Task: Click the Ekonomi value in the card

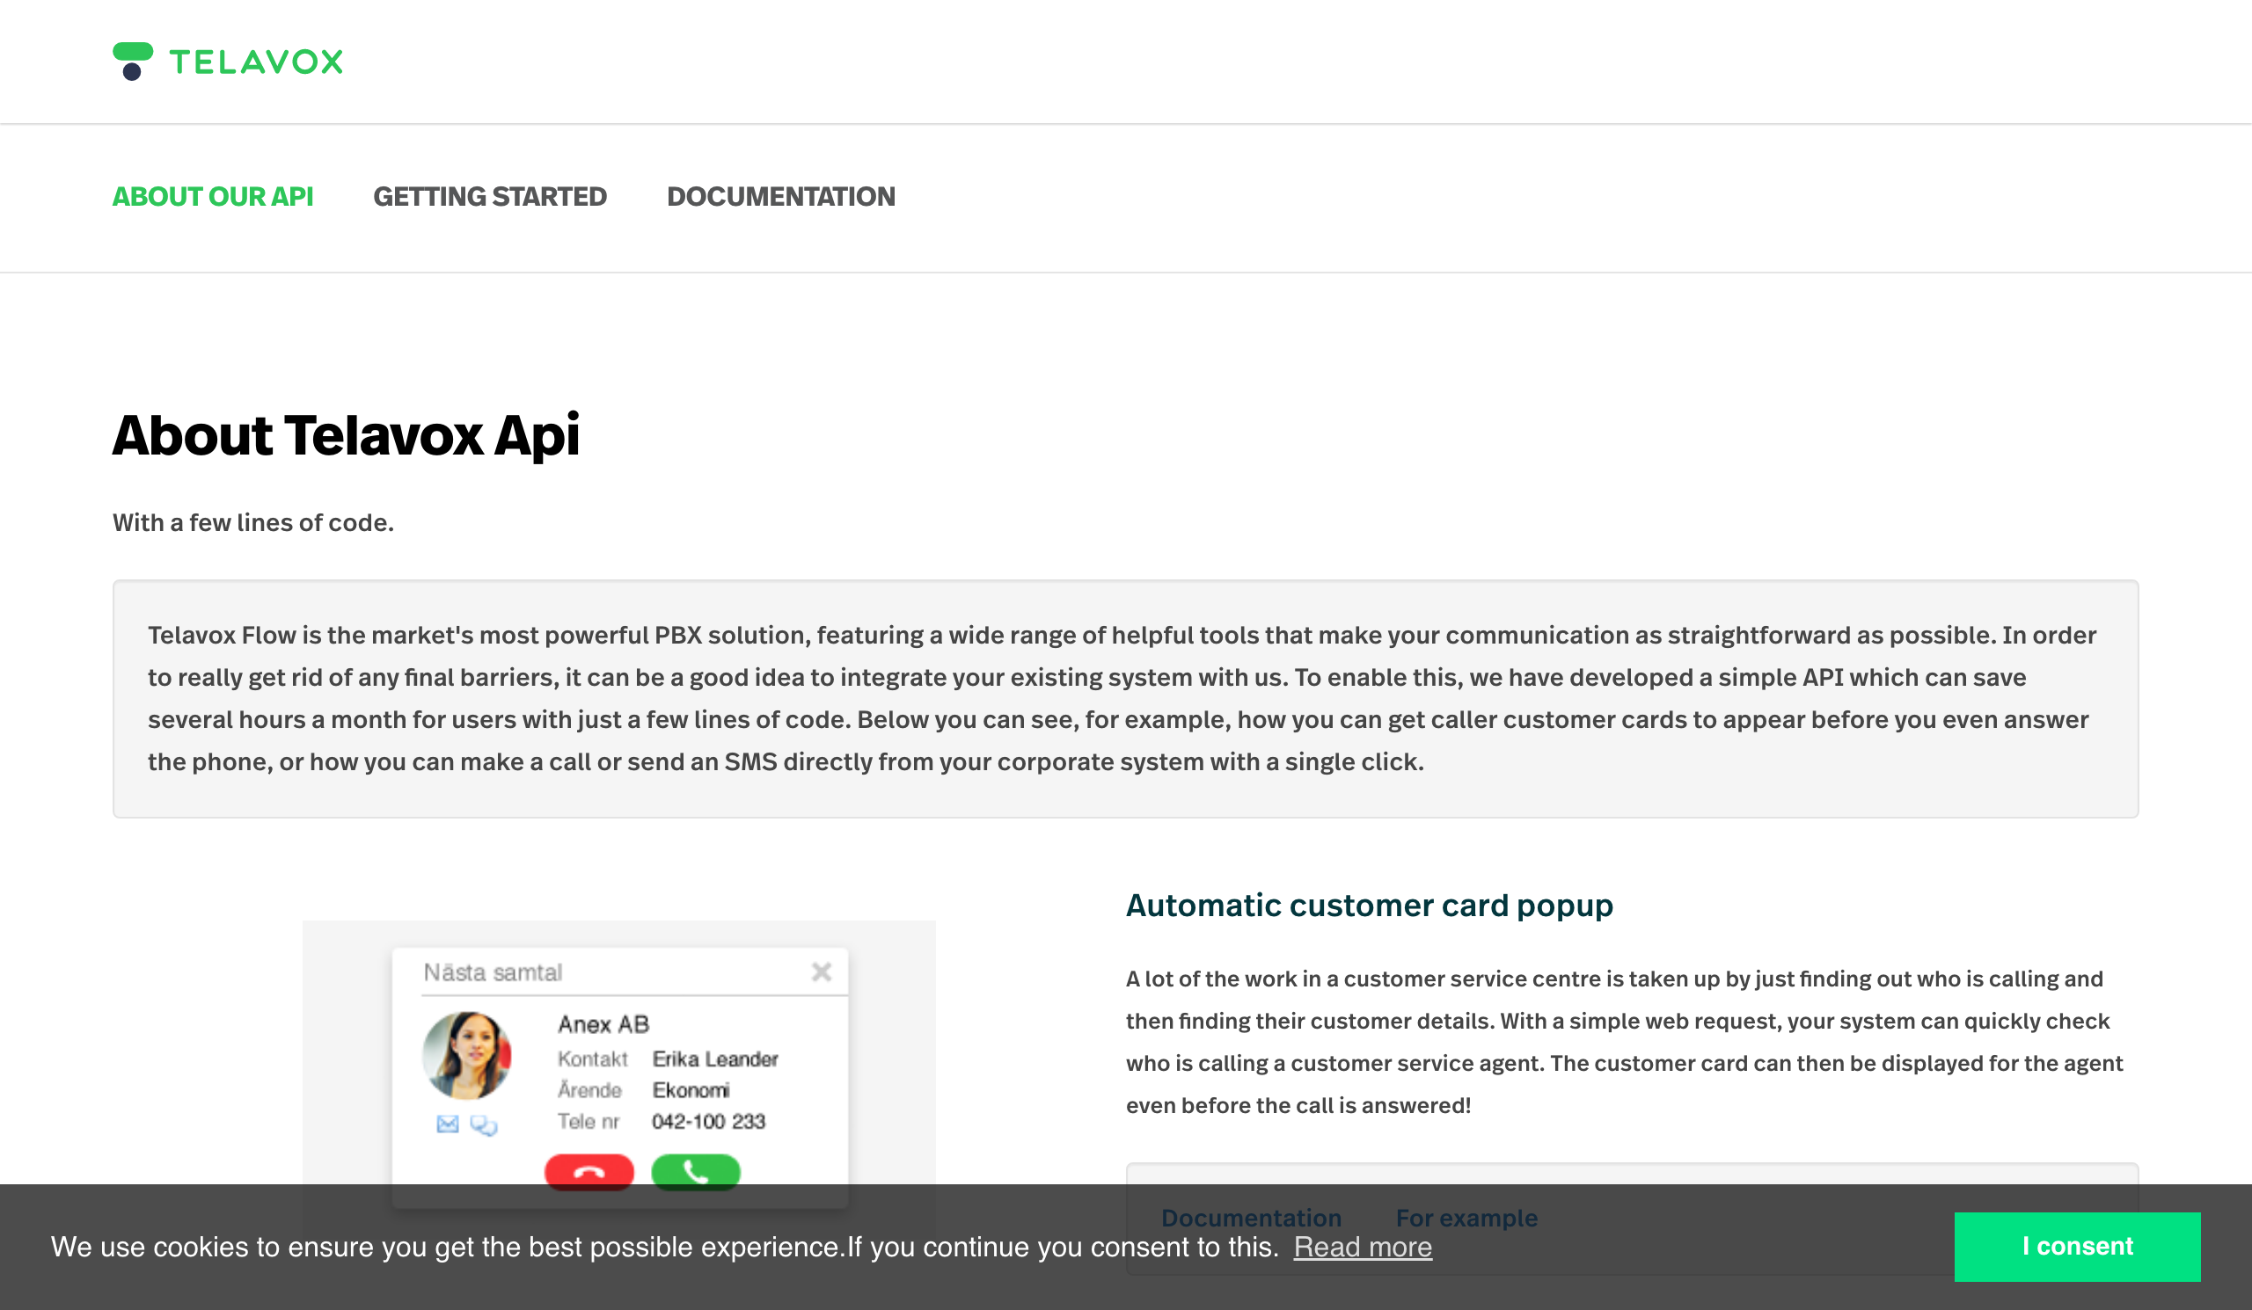Action: point(691,1090)
